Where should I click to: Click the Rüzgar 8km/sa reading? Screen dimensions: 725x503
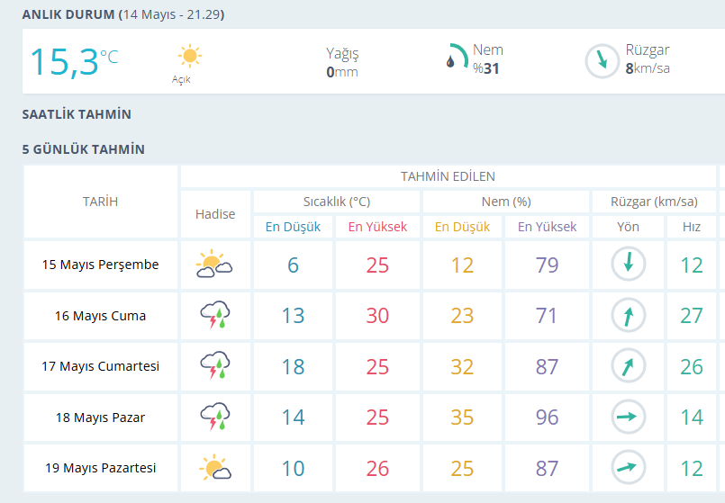click(648, 59)
